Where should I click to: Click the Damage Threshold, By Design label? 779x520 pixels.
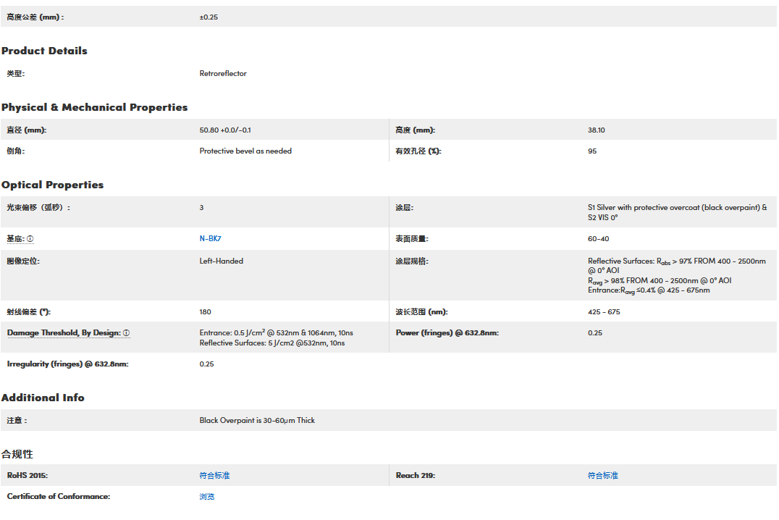(x=63, y=333)
